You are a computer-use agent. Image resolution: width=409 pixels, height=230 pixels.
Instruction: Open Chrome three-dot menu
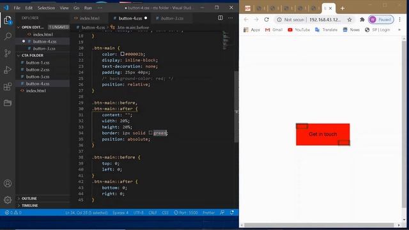point(399,20)
